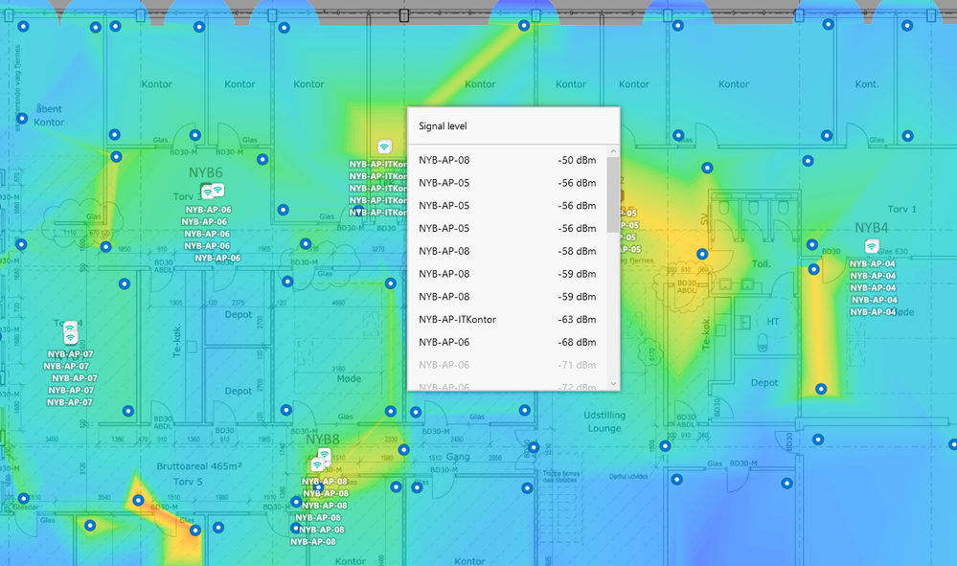Select the NYB-AP-04 access point icon

871,246
